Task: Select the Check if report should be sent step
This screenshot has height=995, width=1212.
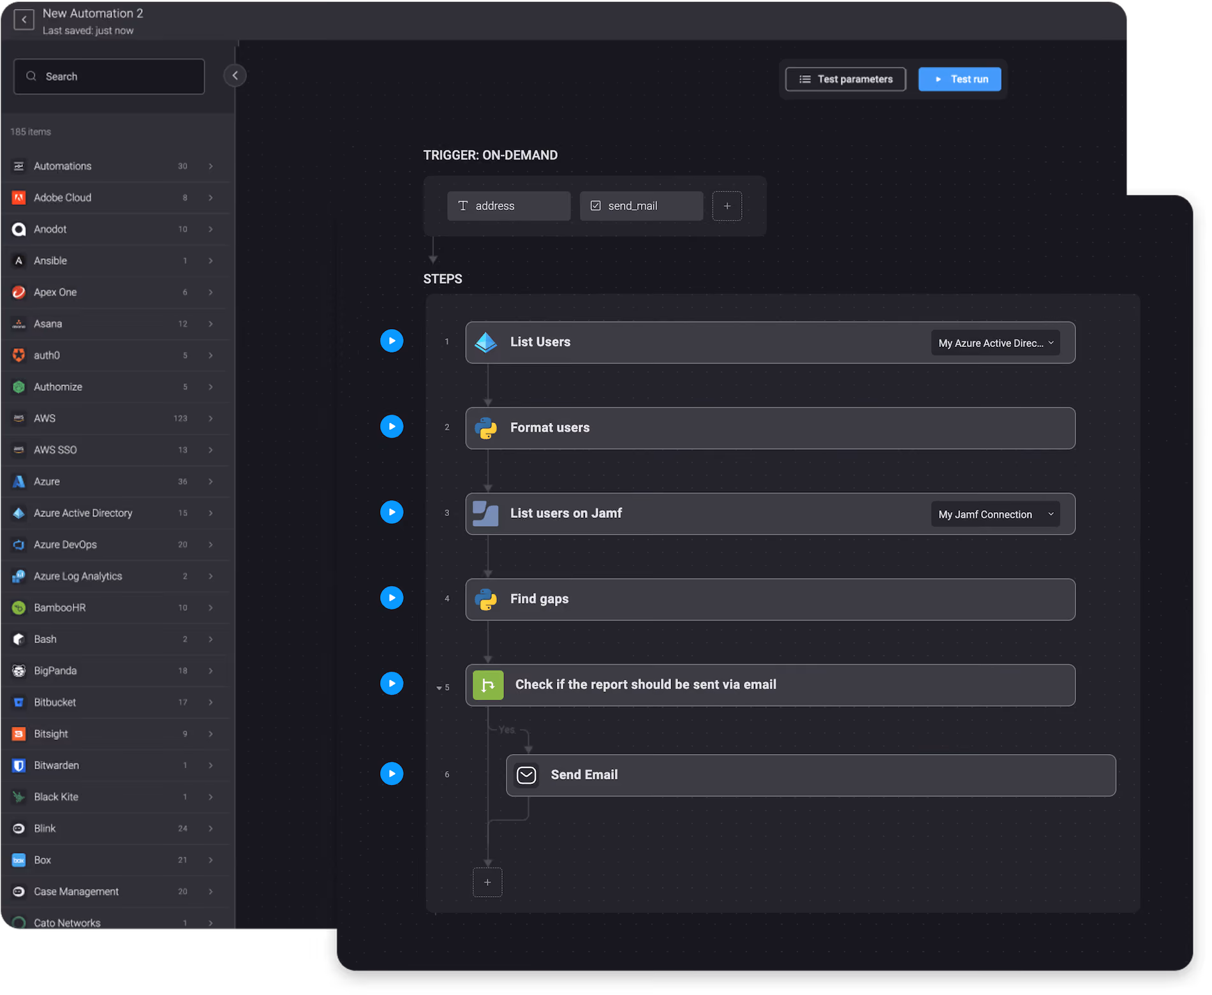Action: coord(770,685)
